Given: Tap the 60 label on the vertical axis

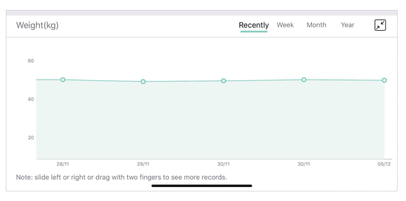Looking at the screenshot, I should pyautogui.click(x=31, y=61).
